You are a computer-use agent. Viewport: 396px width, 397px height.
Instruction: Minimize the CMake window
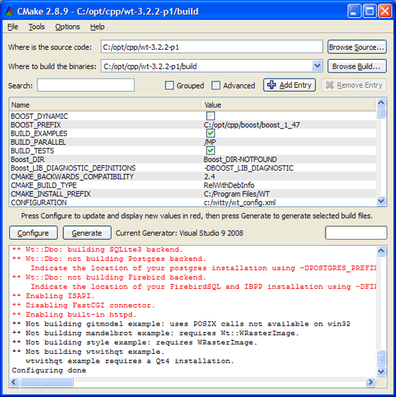tap(354, 12)
